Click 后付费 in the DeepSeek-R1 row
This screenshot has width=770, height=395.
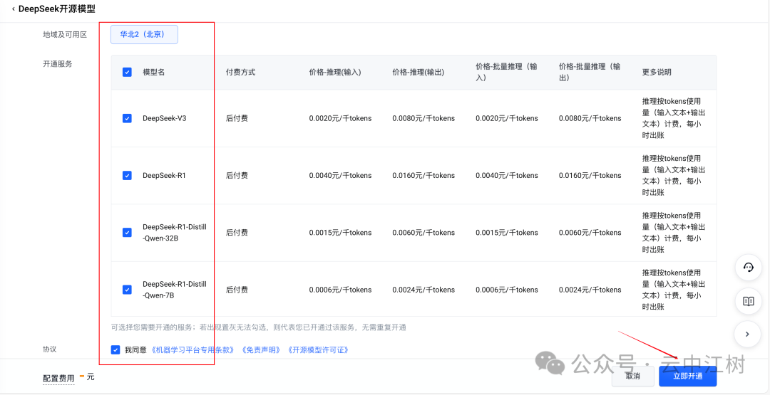[x=237, y=176]
